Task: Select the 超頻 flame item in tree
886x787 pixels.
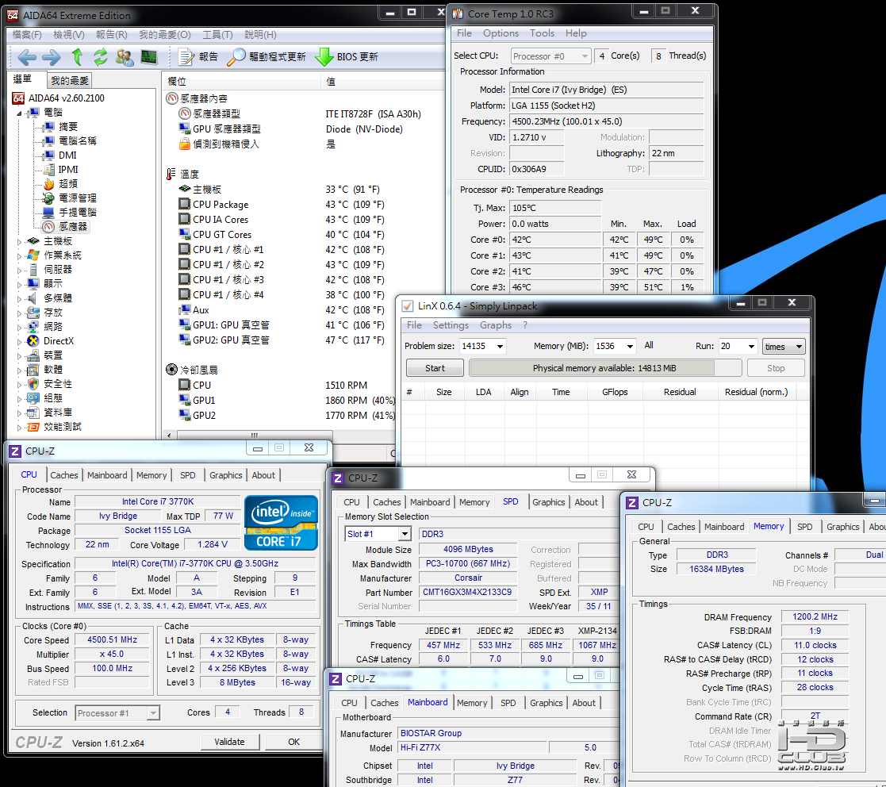Action: (67, 183)
